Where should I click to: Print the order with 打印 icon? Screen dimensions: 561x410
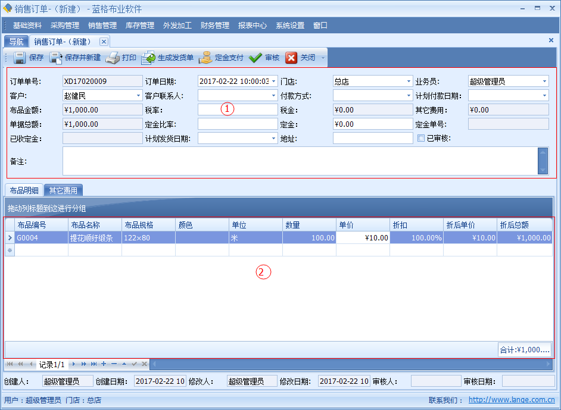113,58
